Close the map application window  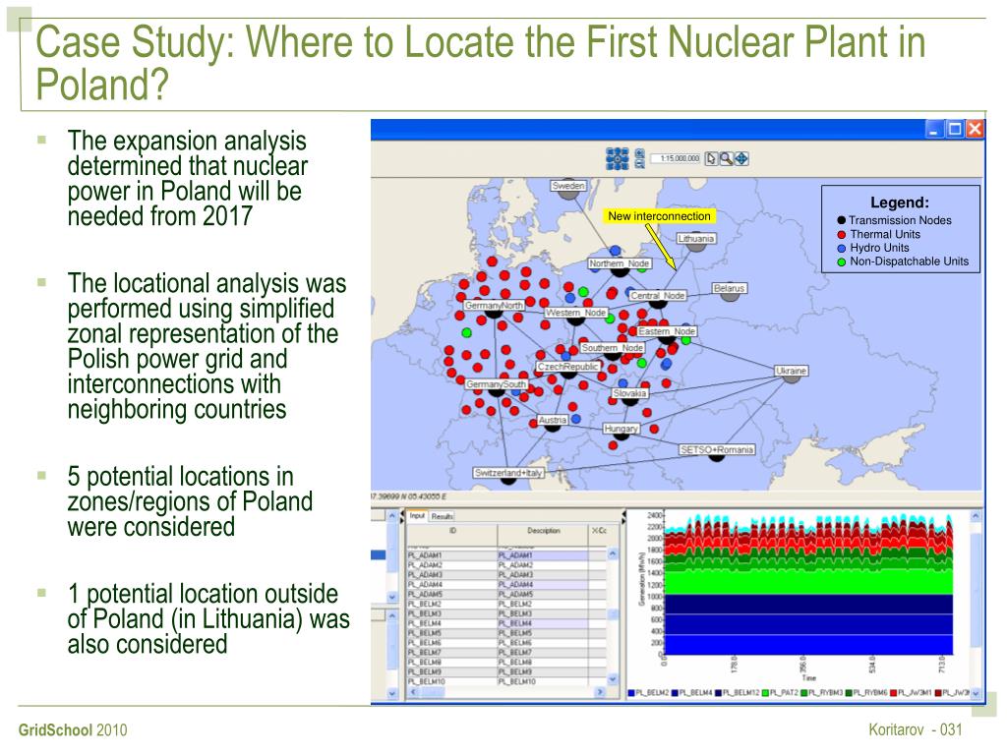pyautogui.click(x=975, y=129)
